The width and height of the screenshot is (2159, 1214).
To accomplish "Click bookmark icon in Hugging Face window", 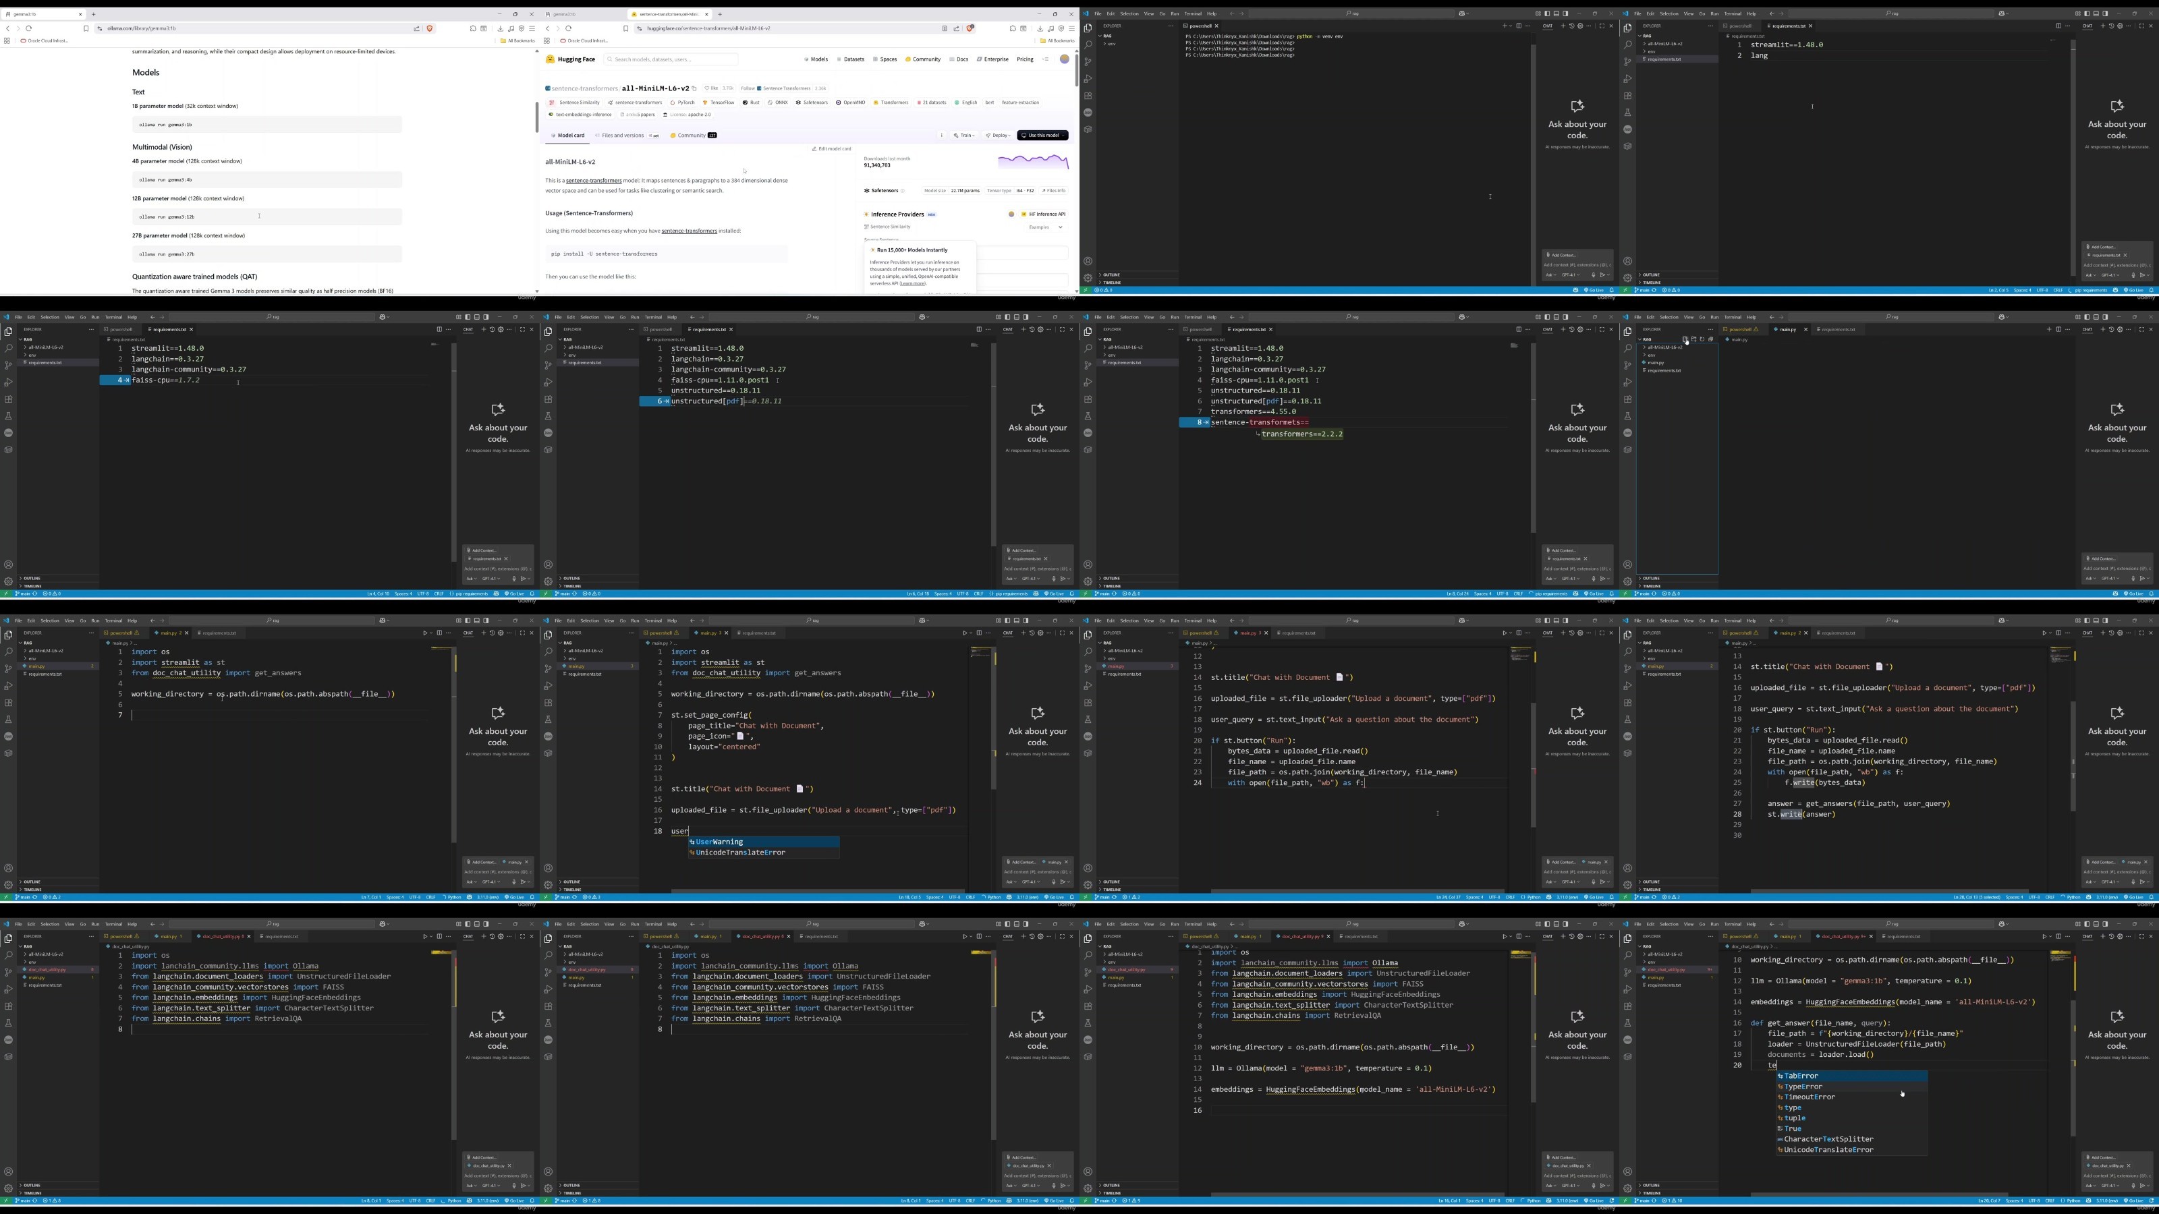I will 625,28.
